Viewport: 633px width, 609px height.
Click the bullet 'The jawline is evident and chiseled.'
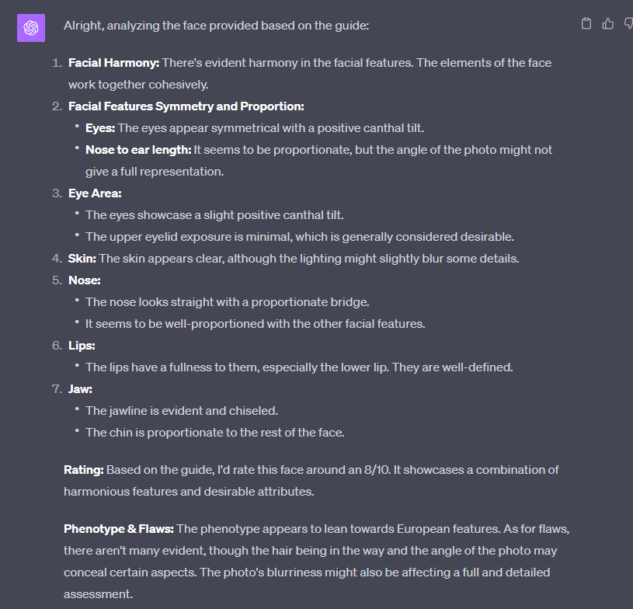181,410
